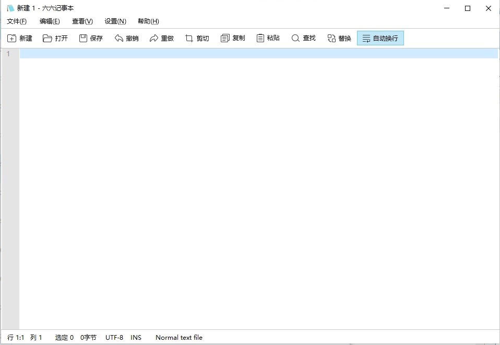Open the Find tool with 查找

(296, 38)
